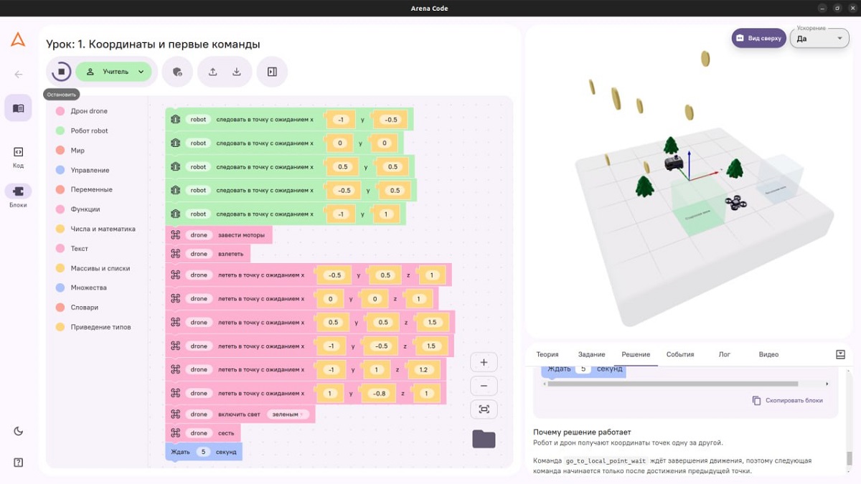Viewport: 861px width, 484px height.
Task: Click Скопировать блоки button
Action: click(x=788, y=401)
